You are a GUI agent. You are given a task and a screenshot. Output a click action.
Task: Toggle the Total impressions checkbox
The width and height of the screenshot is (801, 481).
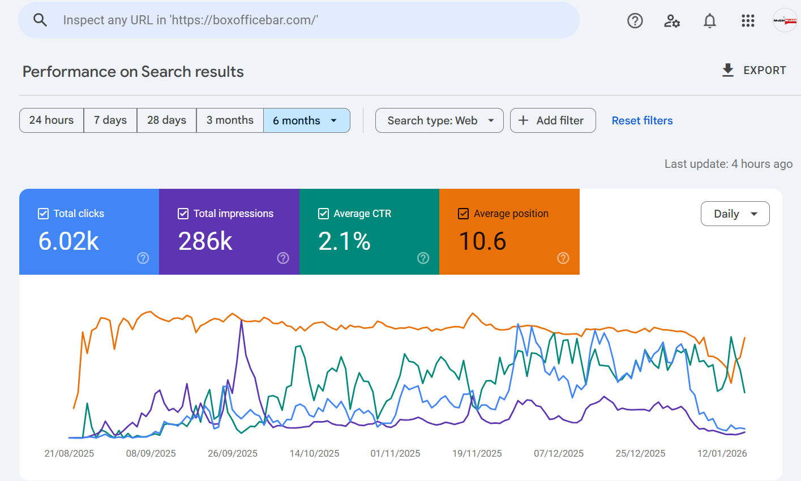[183, 214]
